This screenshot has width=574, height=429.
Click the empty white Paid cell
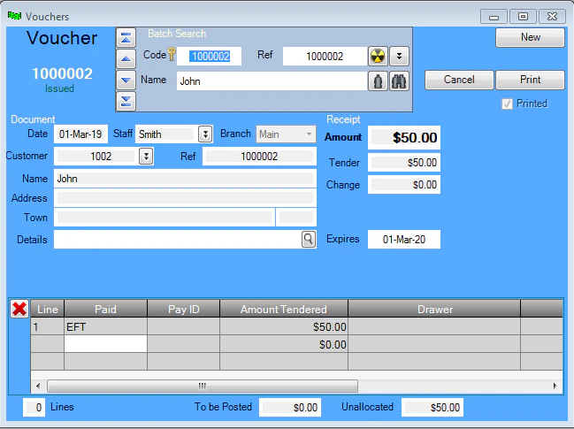tap(106, 344)
